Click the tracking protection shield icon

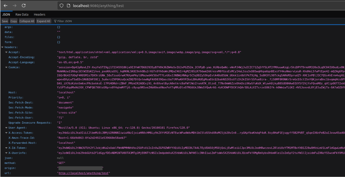tap(61, 6)
